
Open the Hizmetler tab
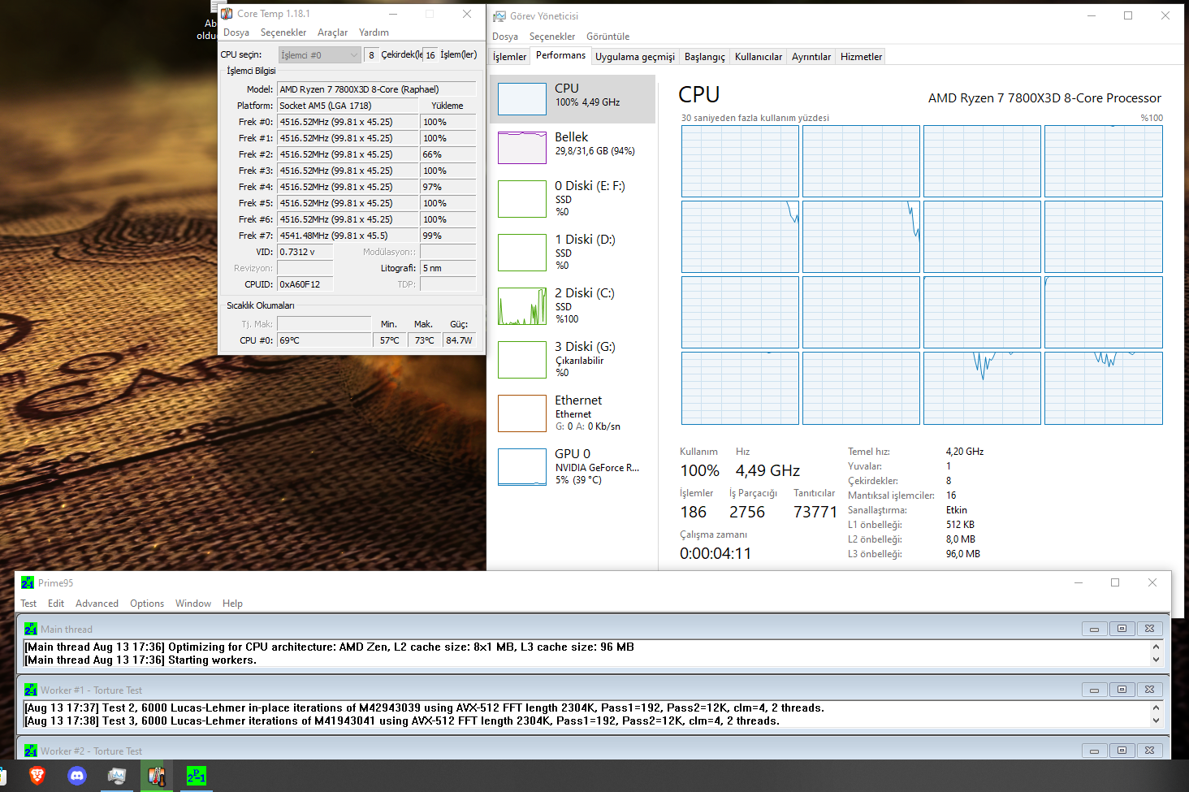click(861, 57)
